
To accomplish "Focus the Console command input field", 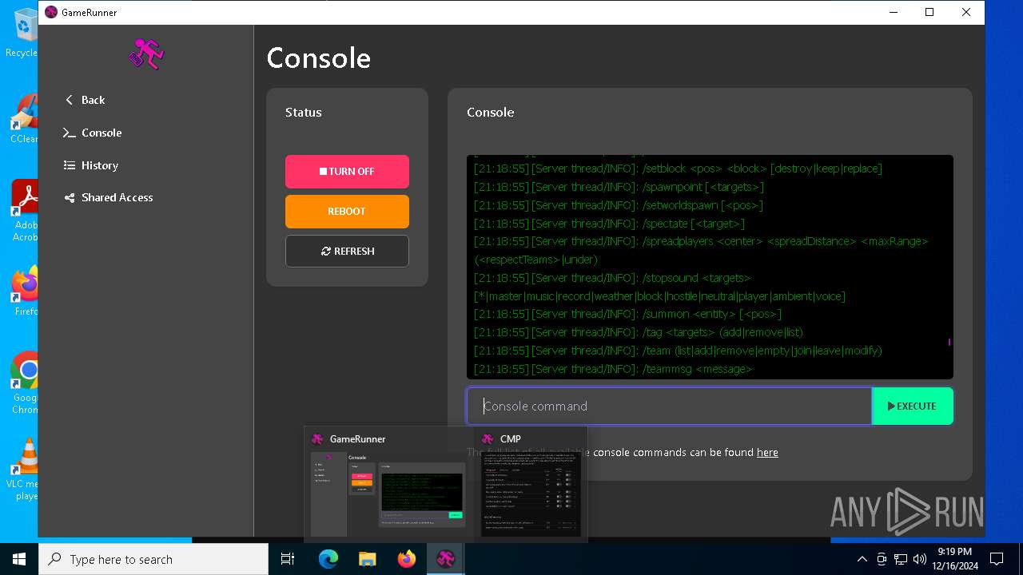I will [669, 406].
